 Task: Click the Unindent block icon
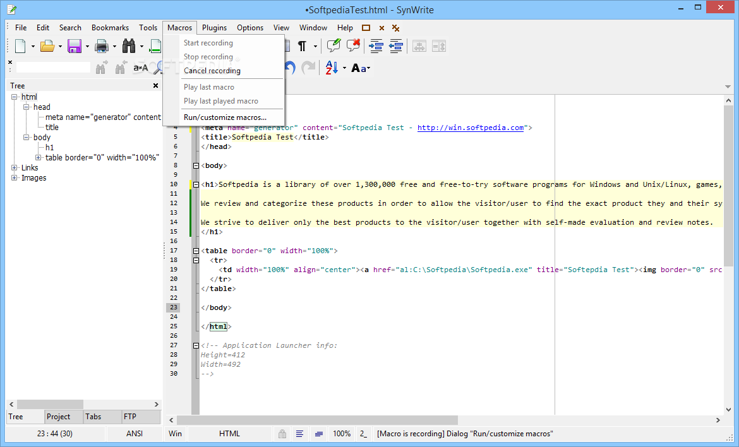[x=396, y=45]
